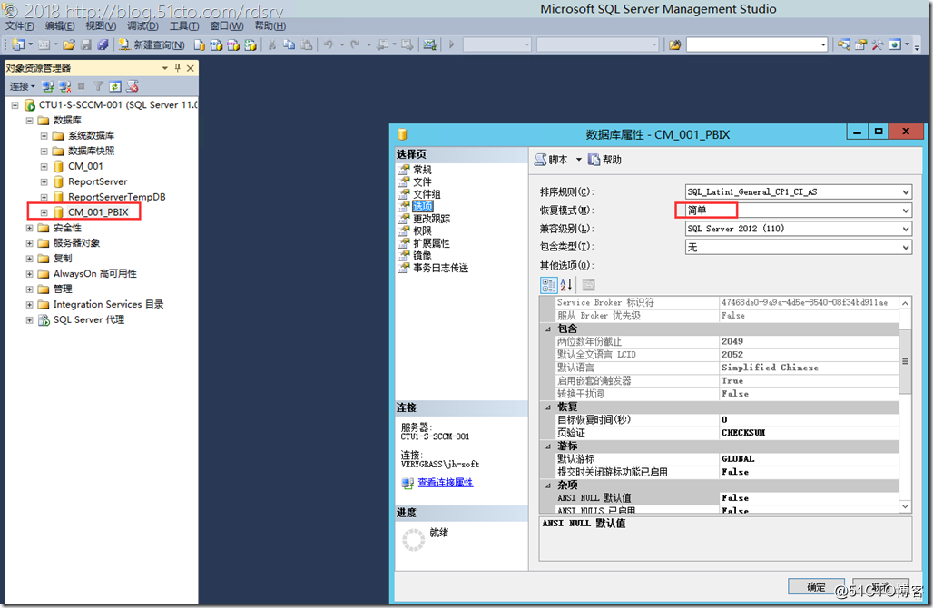Click Connect Object Explorer icon
The width and height of the screenshot is (933, 608).
point(47,86)
